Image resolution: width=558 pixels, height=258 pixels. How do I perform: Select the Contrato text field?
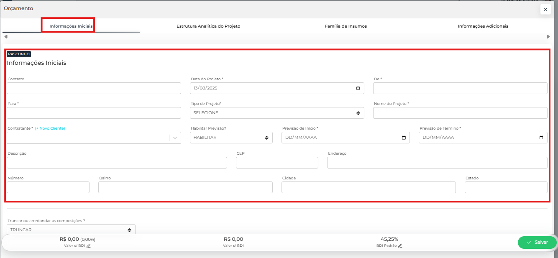[x=94, y=88]
